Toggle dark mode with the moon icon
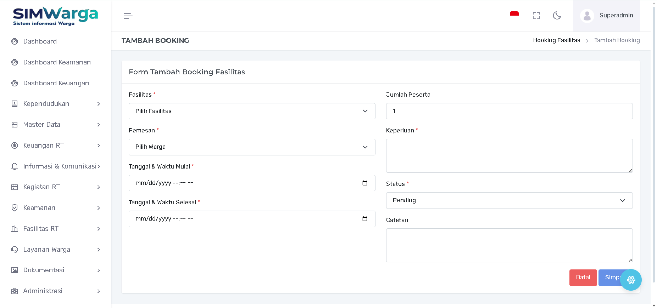 coord(557,16)
